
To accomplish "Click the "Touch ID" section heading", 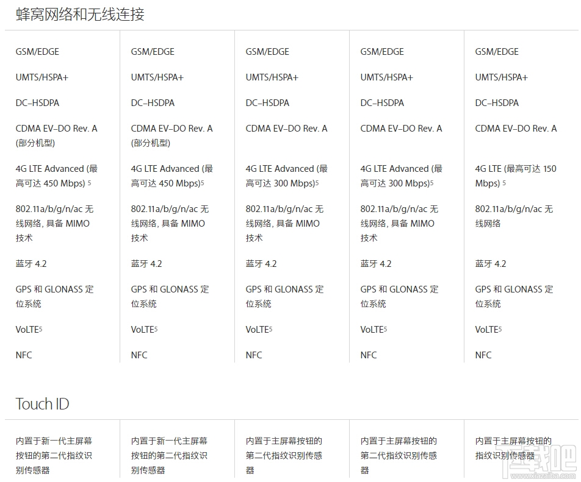I will tap(42, 404).
